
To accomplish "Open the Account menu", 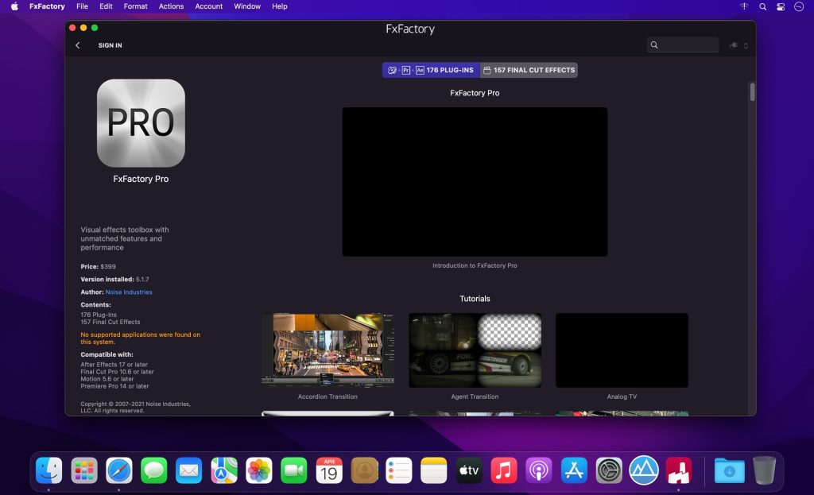I will pos(208,6).
